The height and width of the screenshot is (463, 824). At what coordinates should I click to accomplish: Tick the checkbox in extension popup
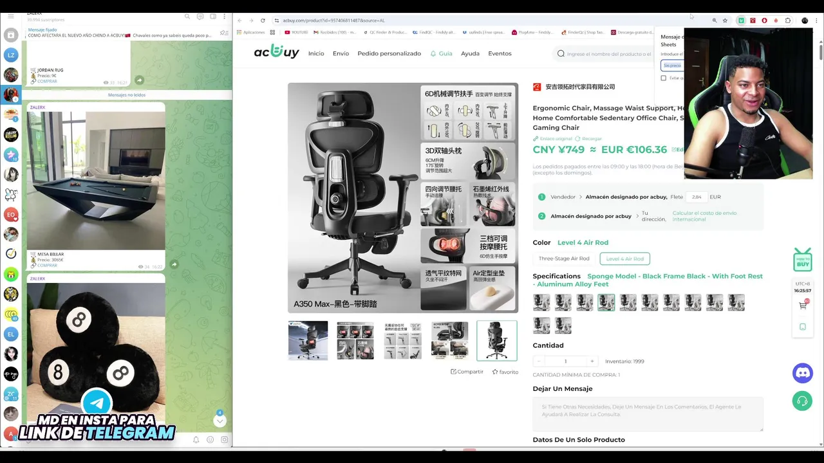664,78
